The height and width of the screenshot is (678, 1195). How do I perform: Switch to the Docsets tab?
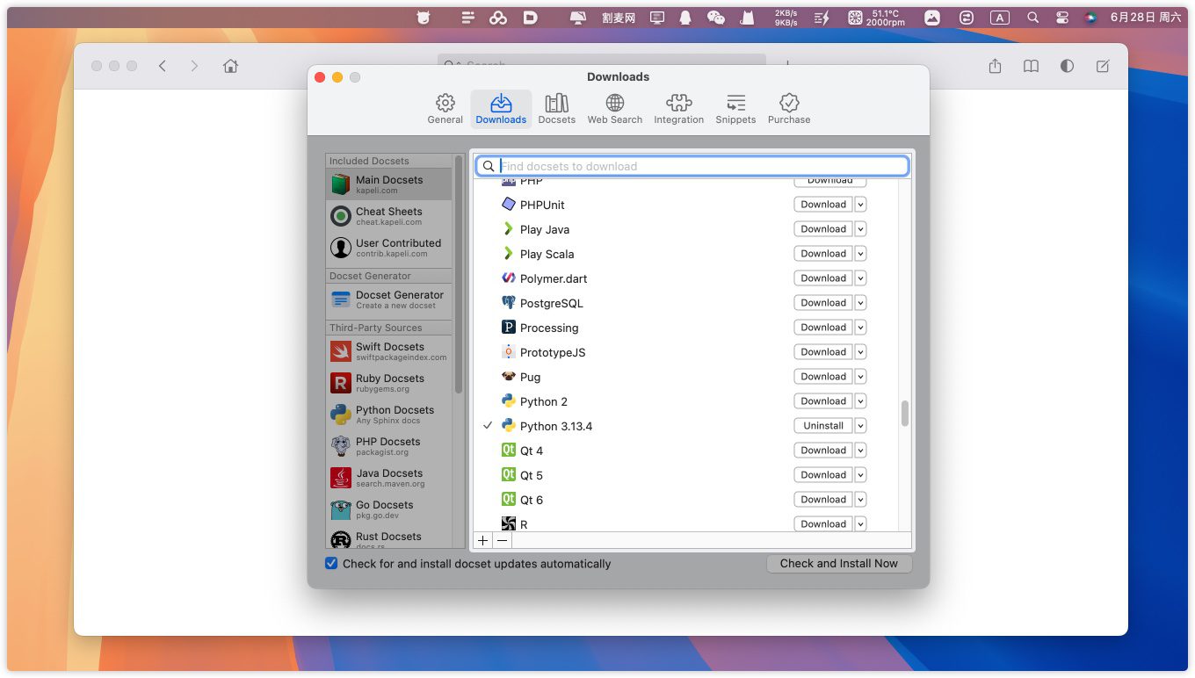click(x=556, y=109)
